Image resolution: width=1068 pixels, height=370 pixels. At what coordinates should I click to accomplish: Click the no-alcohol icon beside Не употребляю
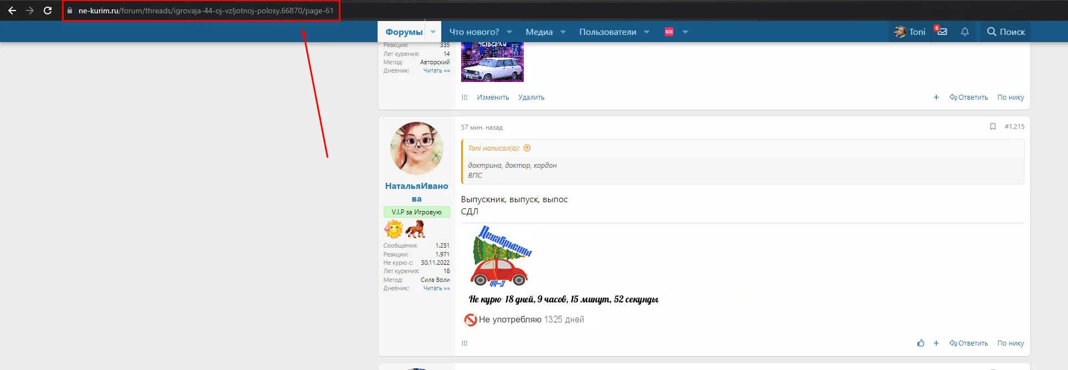tap(470, 320)
